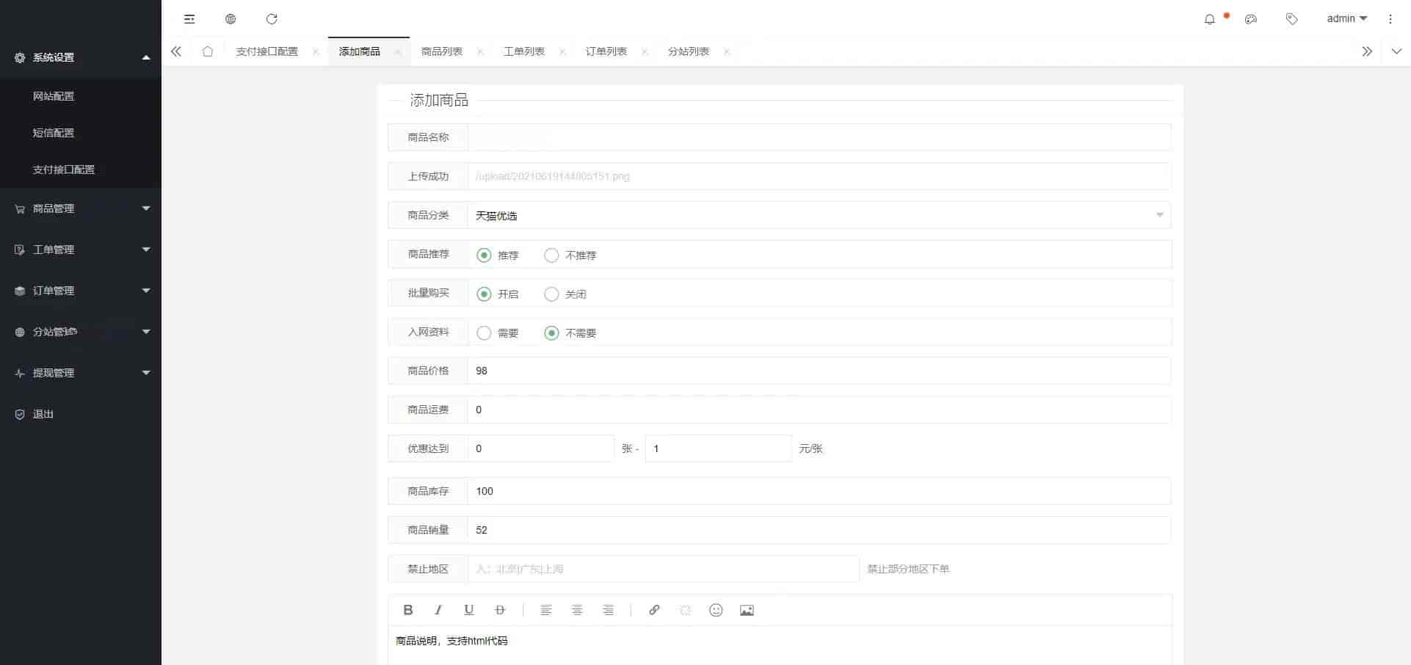Screen dimensions: 1411x665
Task: Click the refresh icon in top toolbar
Action: [x=272, y=19]
